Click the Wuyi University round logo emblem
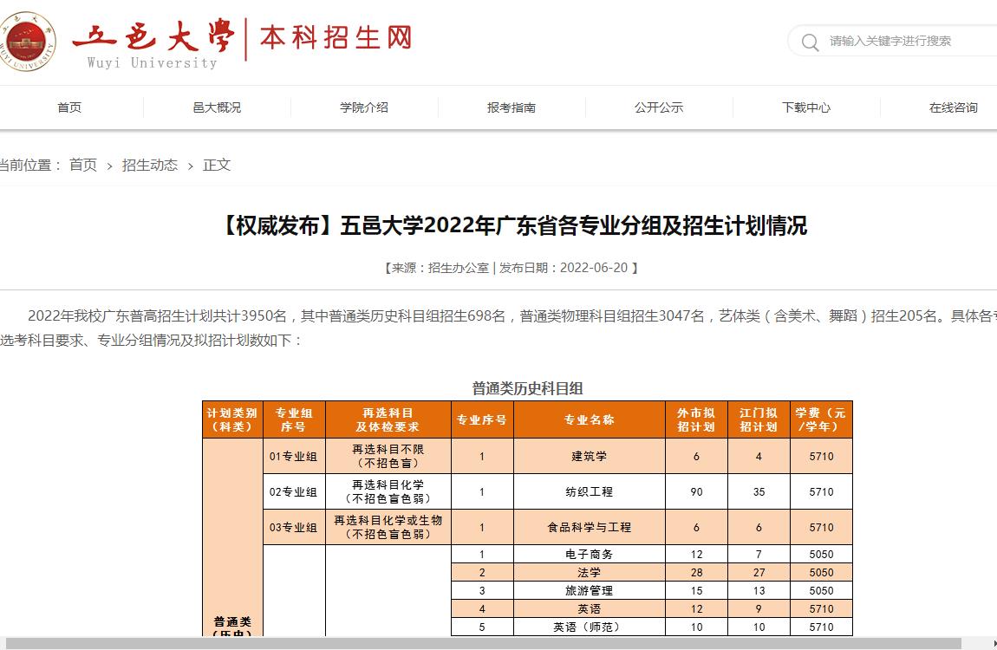 click(28, 42)
